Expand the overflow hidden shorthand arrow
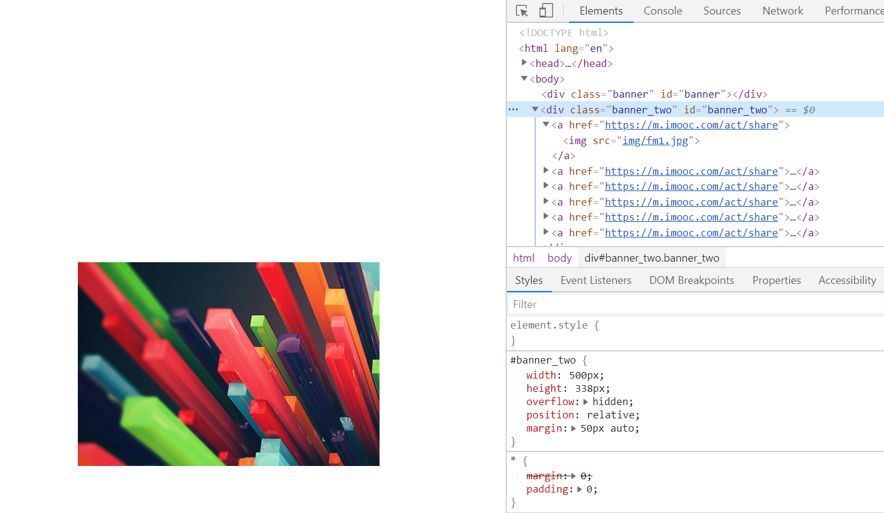 (585, 401)
